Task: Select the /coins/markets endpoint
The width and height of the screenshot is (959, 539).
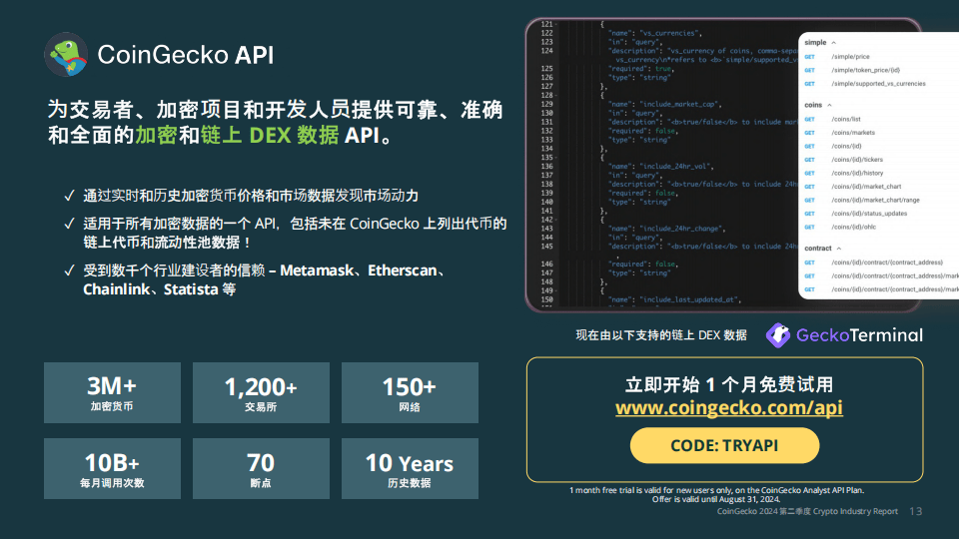Action: click(853, 133)
